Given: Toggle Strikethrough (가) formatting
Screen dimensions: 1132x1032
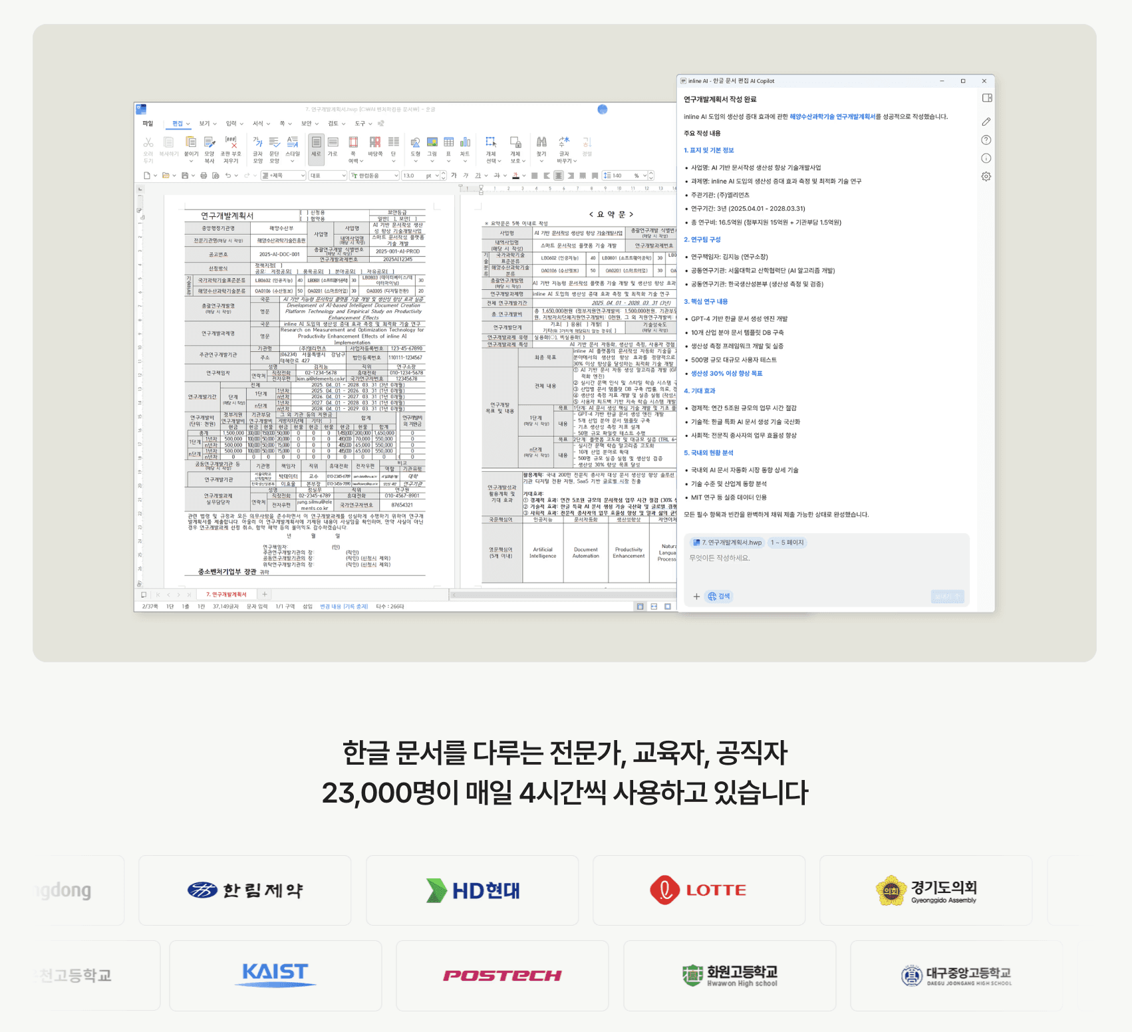Looking at the screenshot, I should [496, 176].
